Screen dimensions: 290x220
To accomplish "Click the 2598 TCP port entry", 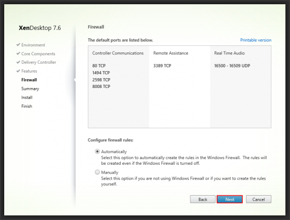I will (101, 80).
